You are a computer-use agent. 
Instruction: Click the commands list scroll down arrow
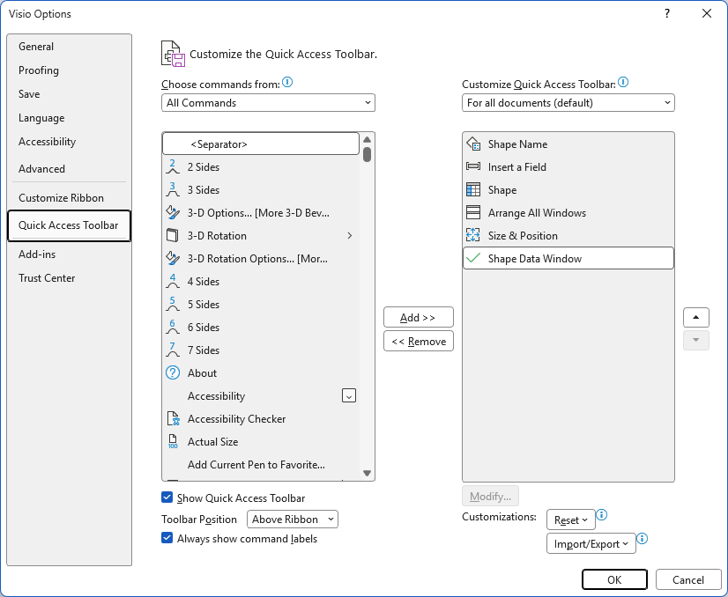coord(367,473)
